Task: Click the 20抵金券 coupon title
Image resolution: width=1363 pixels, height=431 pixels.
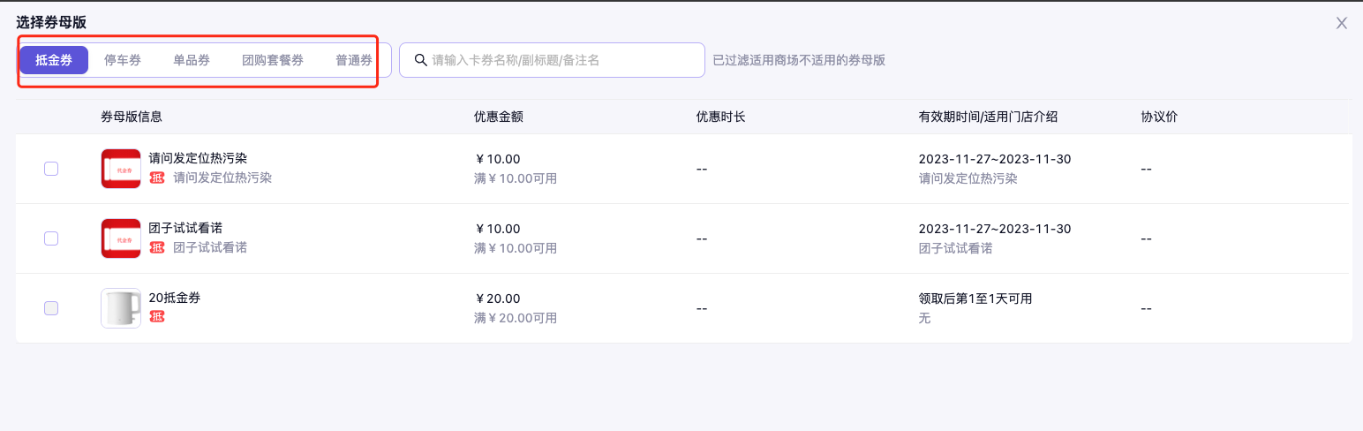Action: [175, 298]
